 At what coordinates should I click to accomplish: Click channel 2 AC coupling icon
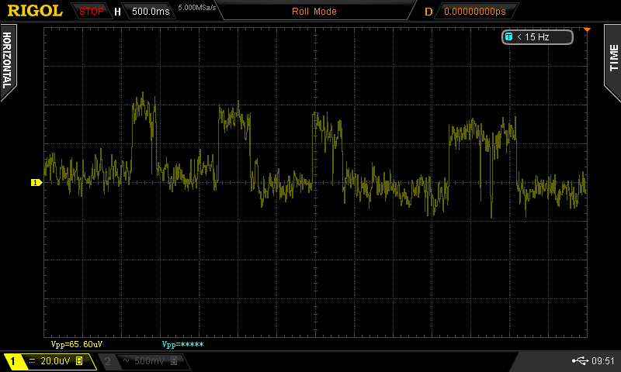coord(127,360)
